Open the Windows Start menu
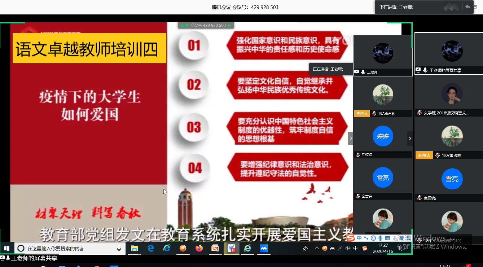The width and height of the screenshot is (483, 267). 6,248
